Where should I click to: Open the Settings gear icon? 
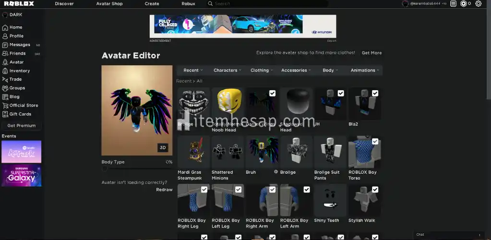(x=478, y=3)
